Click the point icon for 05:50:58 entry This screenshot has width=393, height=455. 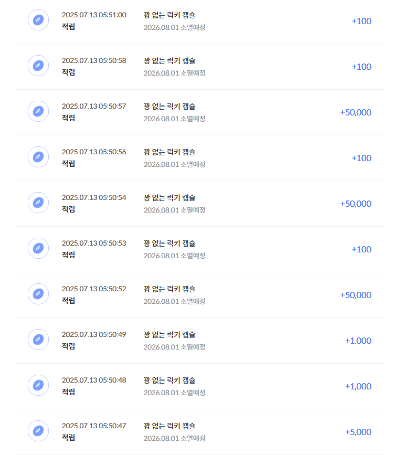38,66
